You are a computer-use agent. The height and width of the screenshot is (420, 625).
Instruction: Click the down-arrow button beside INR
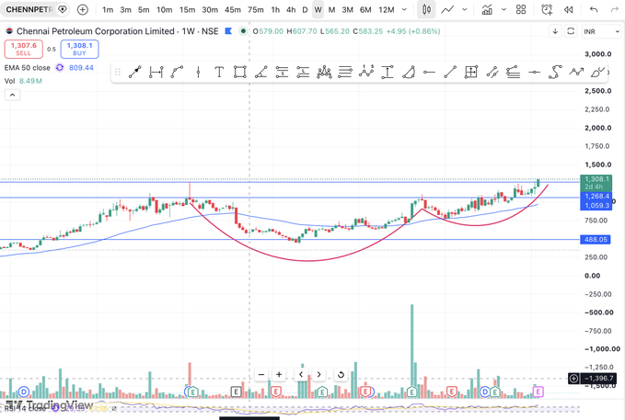pos(555,31)
